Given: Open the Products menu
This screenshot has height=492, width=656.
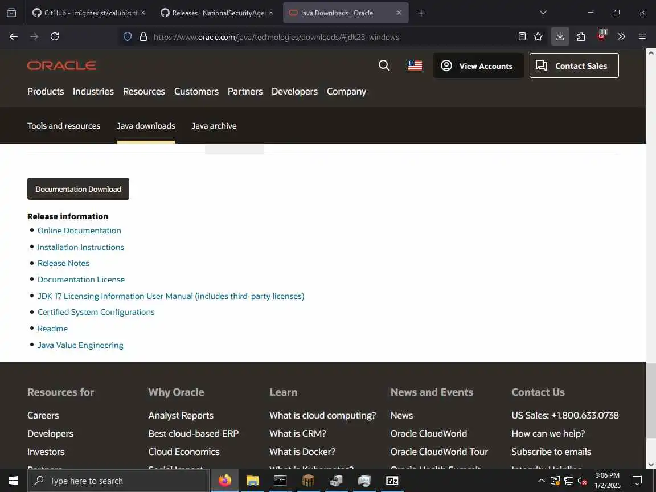Looking at the screenshot, I should [46, 91].
